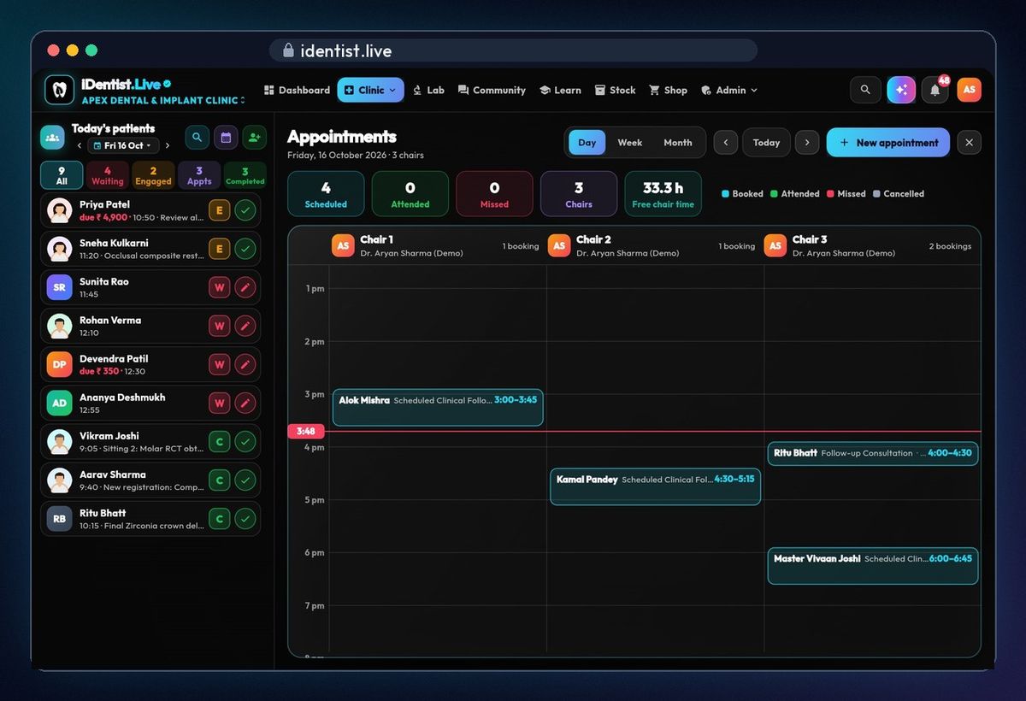Click the green add patient icon
The width and height of the screenshot is (1026, 701).
tap(254, 137)
